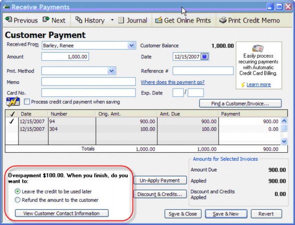Choose Refund the amount to the customer
This screenshot has height=225, width=295.
coord(18,200)
